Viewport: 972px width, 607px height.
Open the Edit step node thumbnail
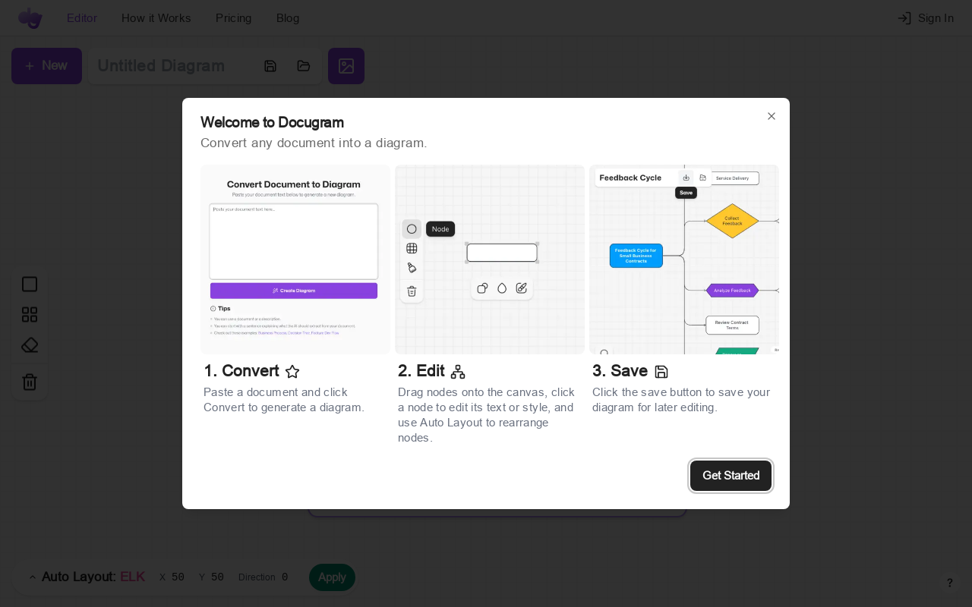pos(490,259)
